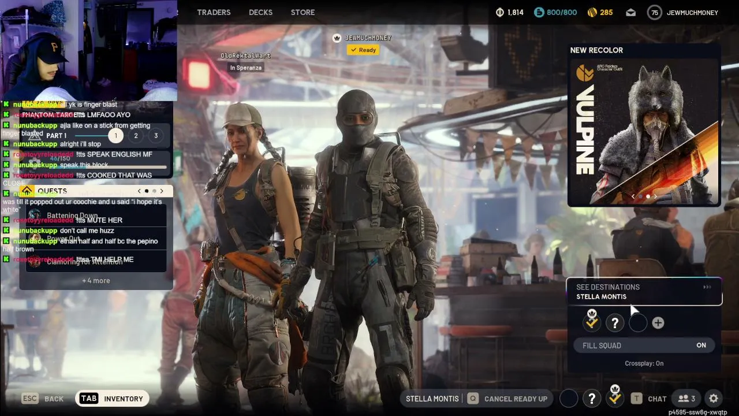Screen dimensions: 739x416
Task: Cancel Ready Up
Action: point(516,399)
